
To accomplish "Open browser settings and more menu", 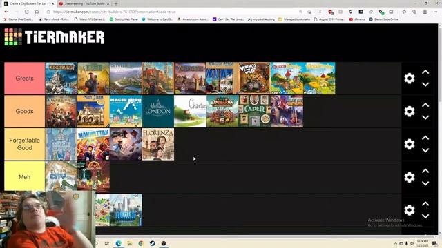I will 436,12.
